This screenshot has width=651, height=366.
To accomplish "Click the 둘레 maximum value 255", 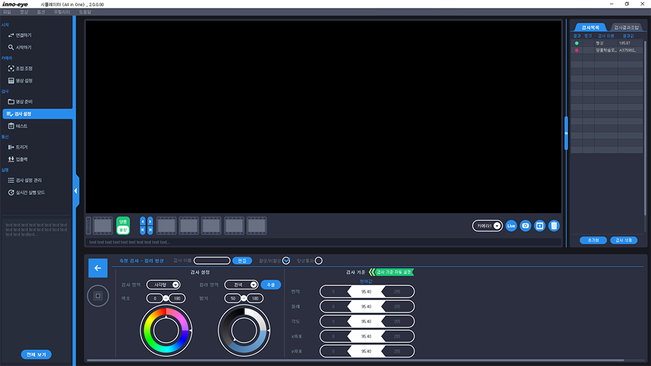I will pyautogui.click(x=397, y=307).
